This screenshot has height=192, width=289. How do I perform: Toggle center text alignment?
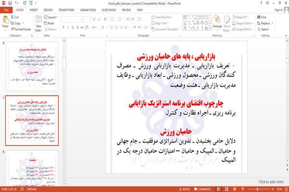[x=116, y=27]
